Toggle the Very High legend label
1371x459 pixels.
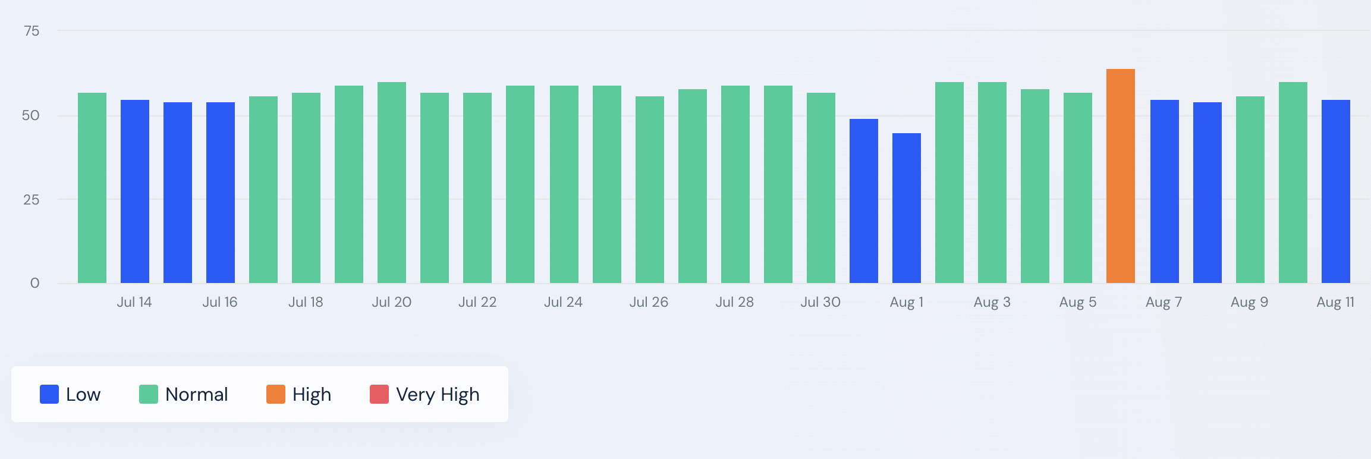[x=438, y=394]
